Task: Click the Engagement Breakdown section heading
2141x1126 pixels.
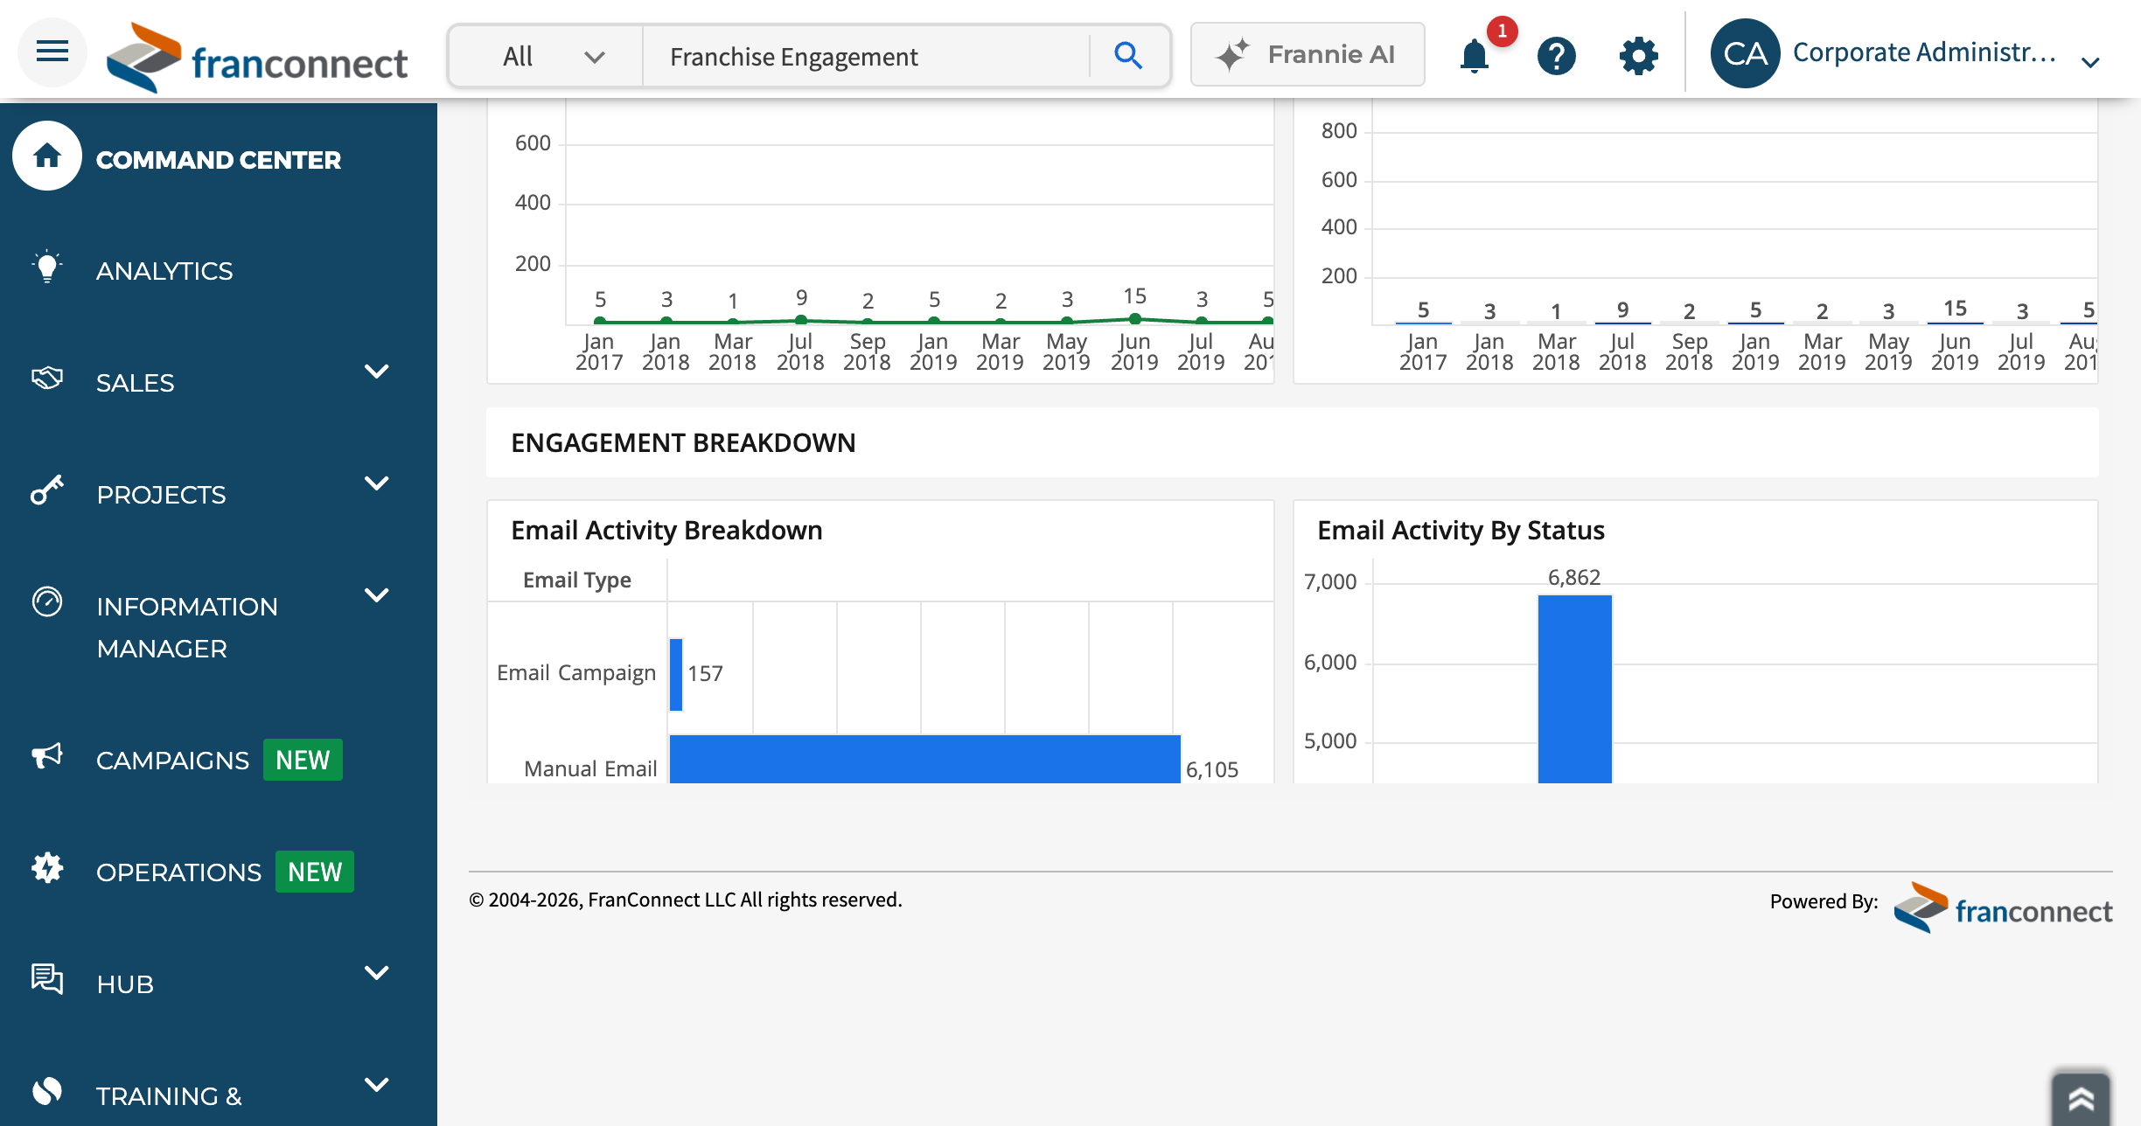Action: (683, 442)
